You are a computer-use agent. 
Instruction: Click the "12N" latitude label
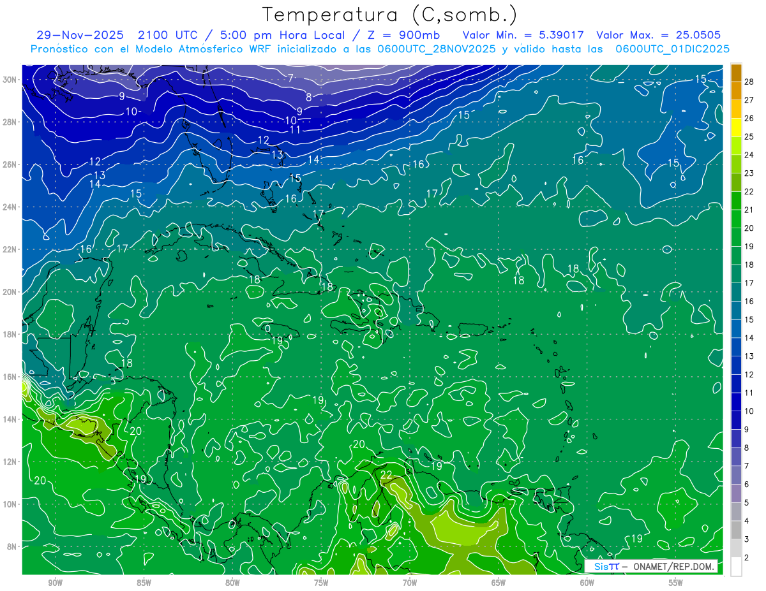coord(11,462)
